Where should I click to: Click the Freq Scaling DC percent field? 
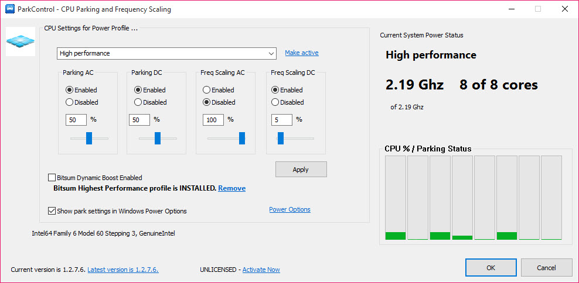click(x=282, y=120)
